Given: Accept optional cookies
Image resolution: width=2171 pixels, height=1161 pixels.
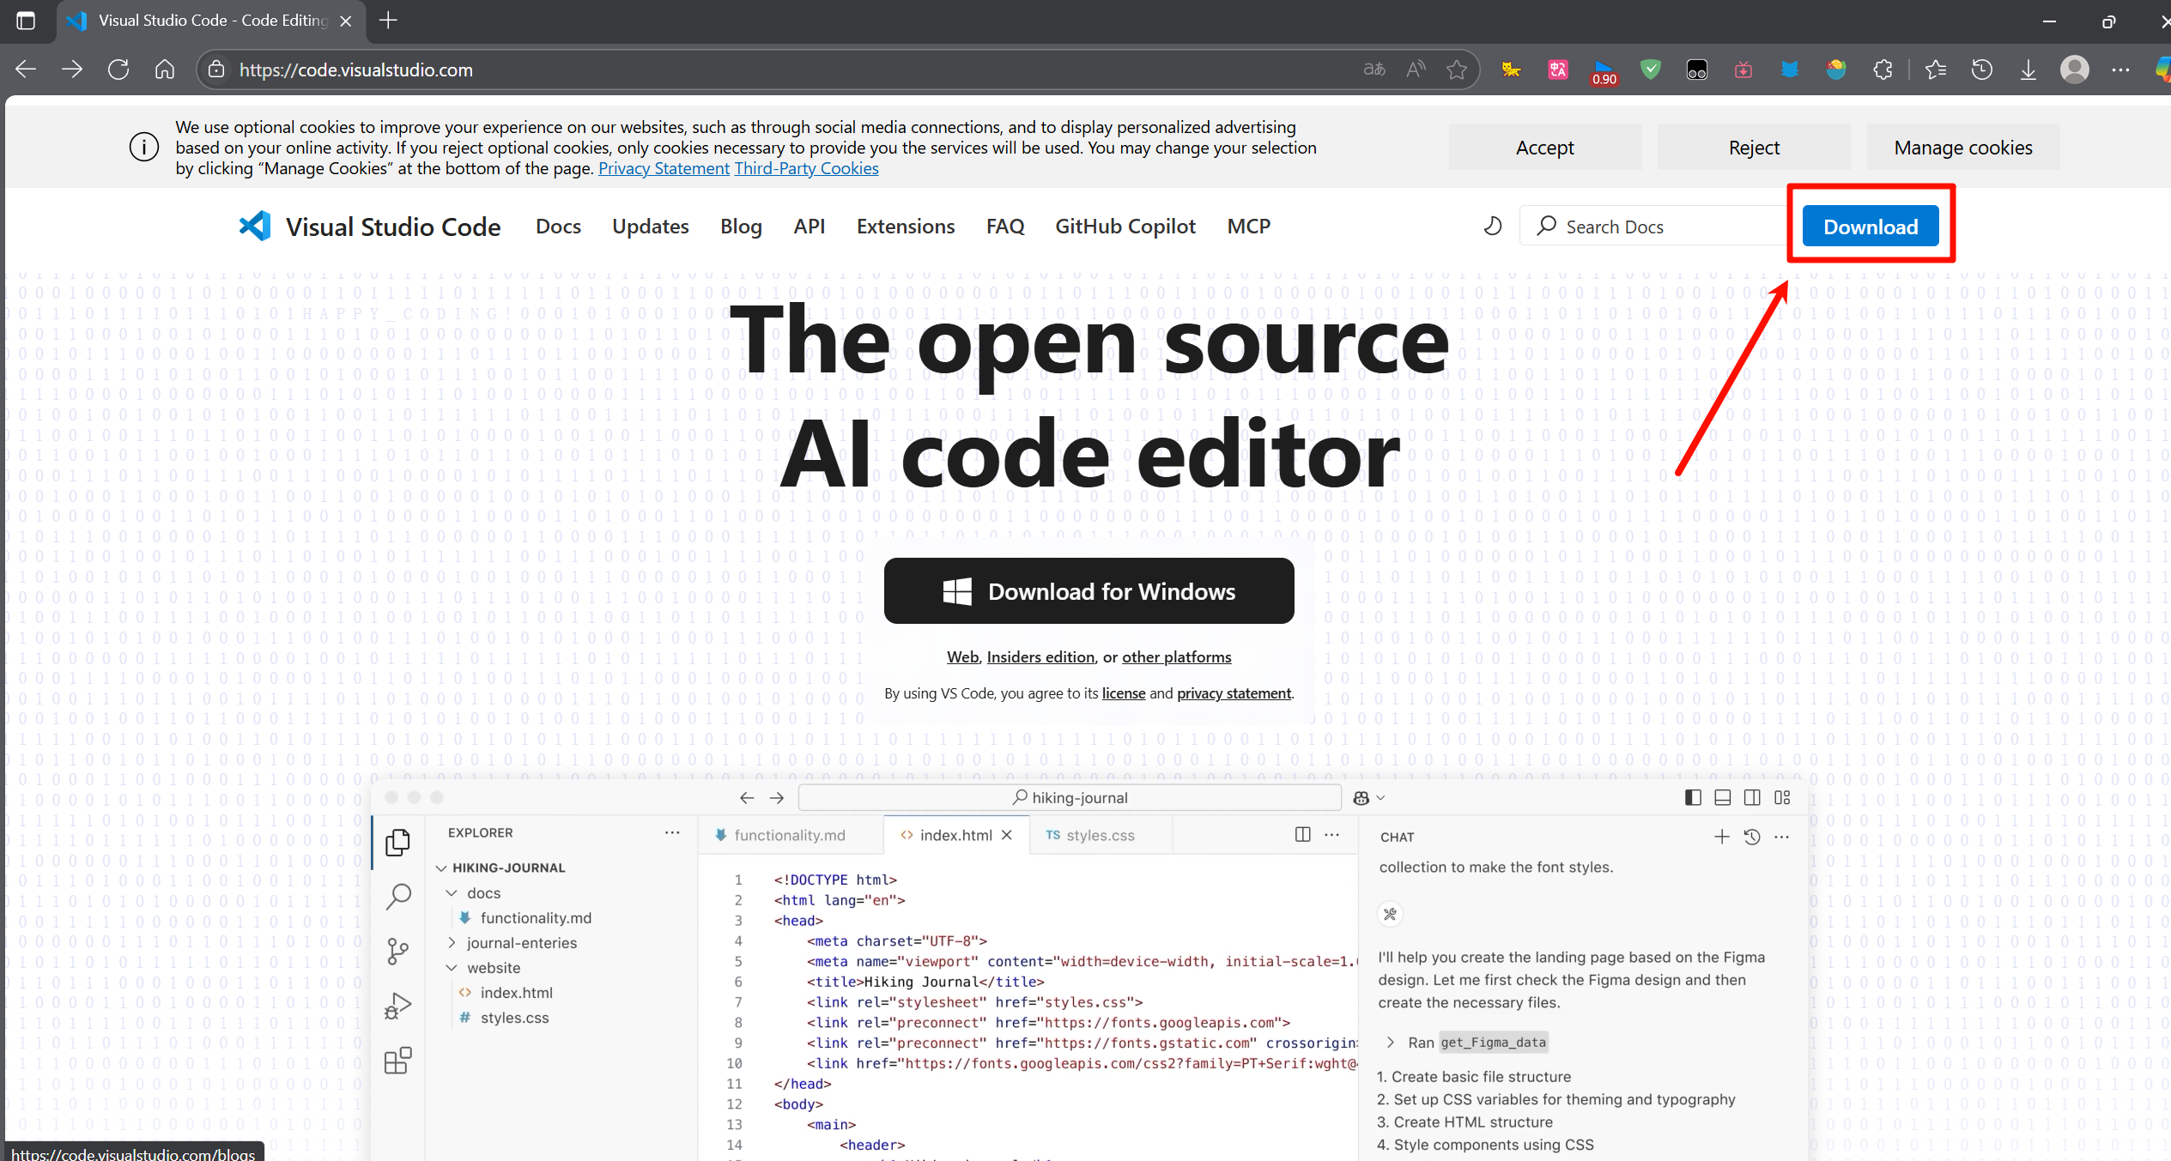Looking at the screenshot, I should (x=1545, y=148).
